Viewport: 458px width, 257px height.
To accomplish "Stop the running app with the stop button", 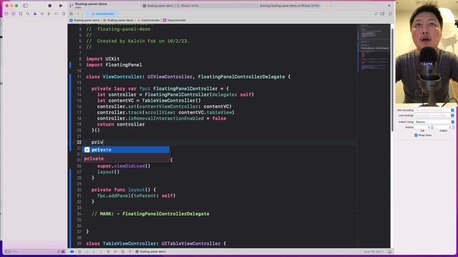I will tap(49, 6).
